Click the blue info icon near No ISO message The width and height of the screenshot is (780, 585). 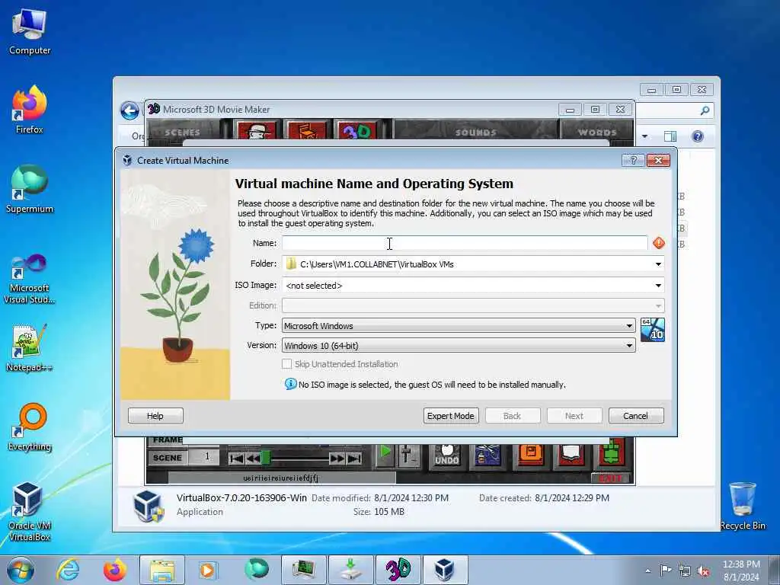pyautogui.click(x=290, y=384)
